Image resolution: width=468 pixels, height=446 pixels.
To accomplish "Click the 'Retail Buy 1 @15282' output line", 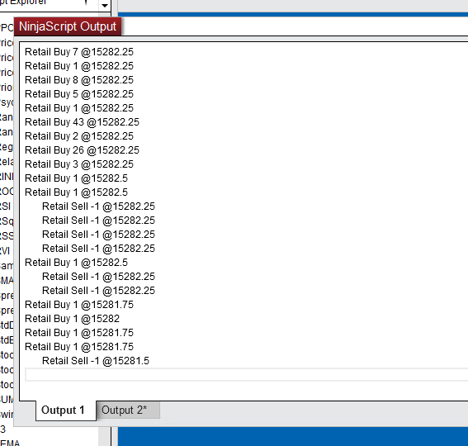I will (73, 319).
